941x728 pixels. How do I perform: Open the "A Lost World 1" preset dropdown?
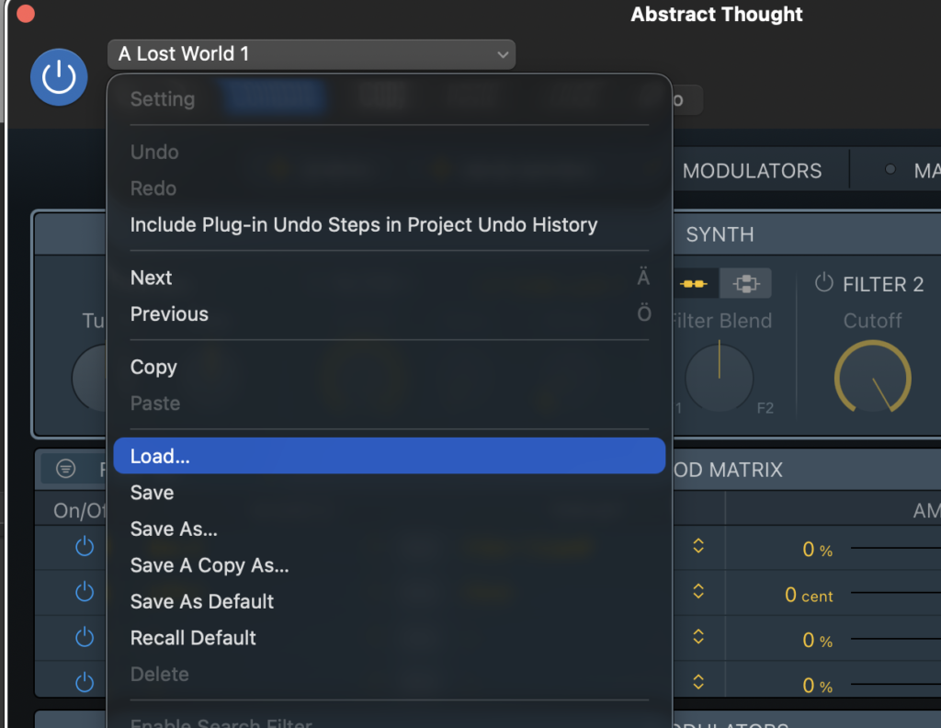pyautogui.click(x=312, y=54)
